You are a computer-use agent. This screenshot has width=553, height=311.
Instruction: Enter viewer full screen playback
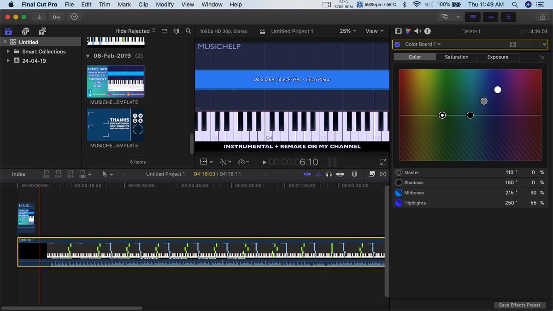click(383, 162)
